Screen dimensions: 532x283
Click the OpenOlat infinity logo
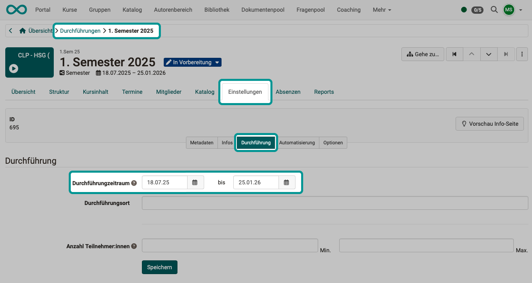tap(16, 9)
